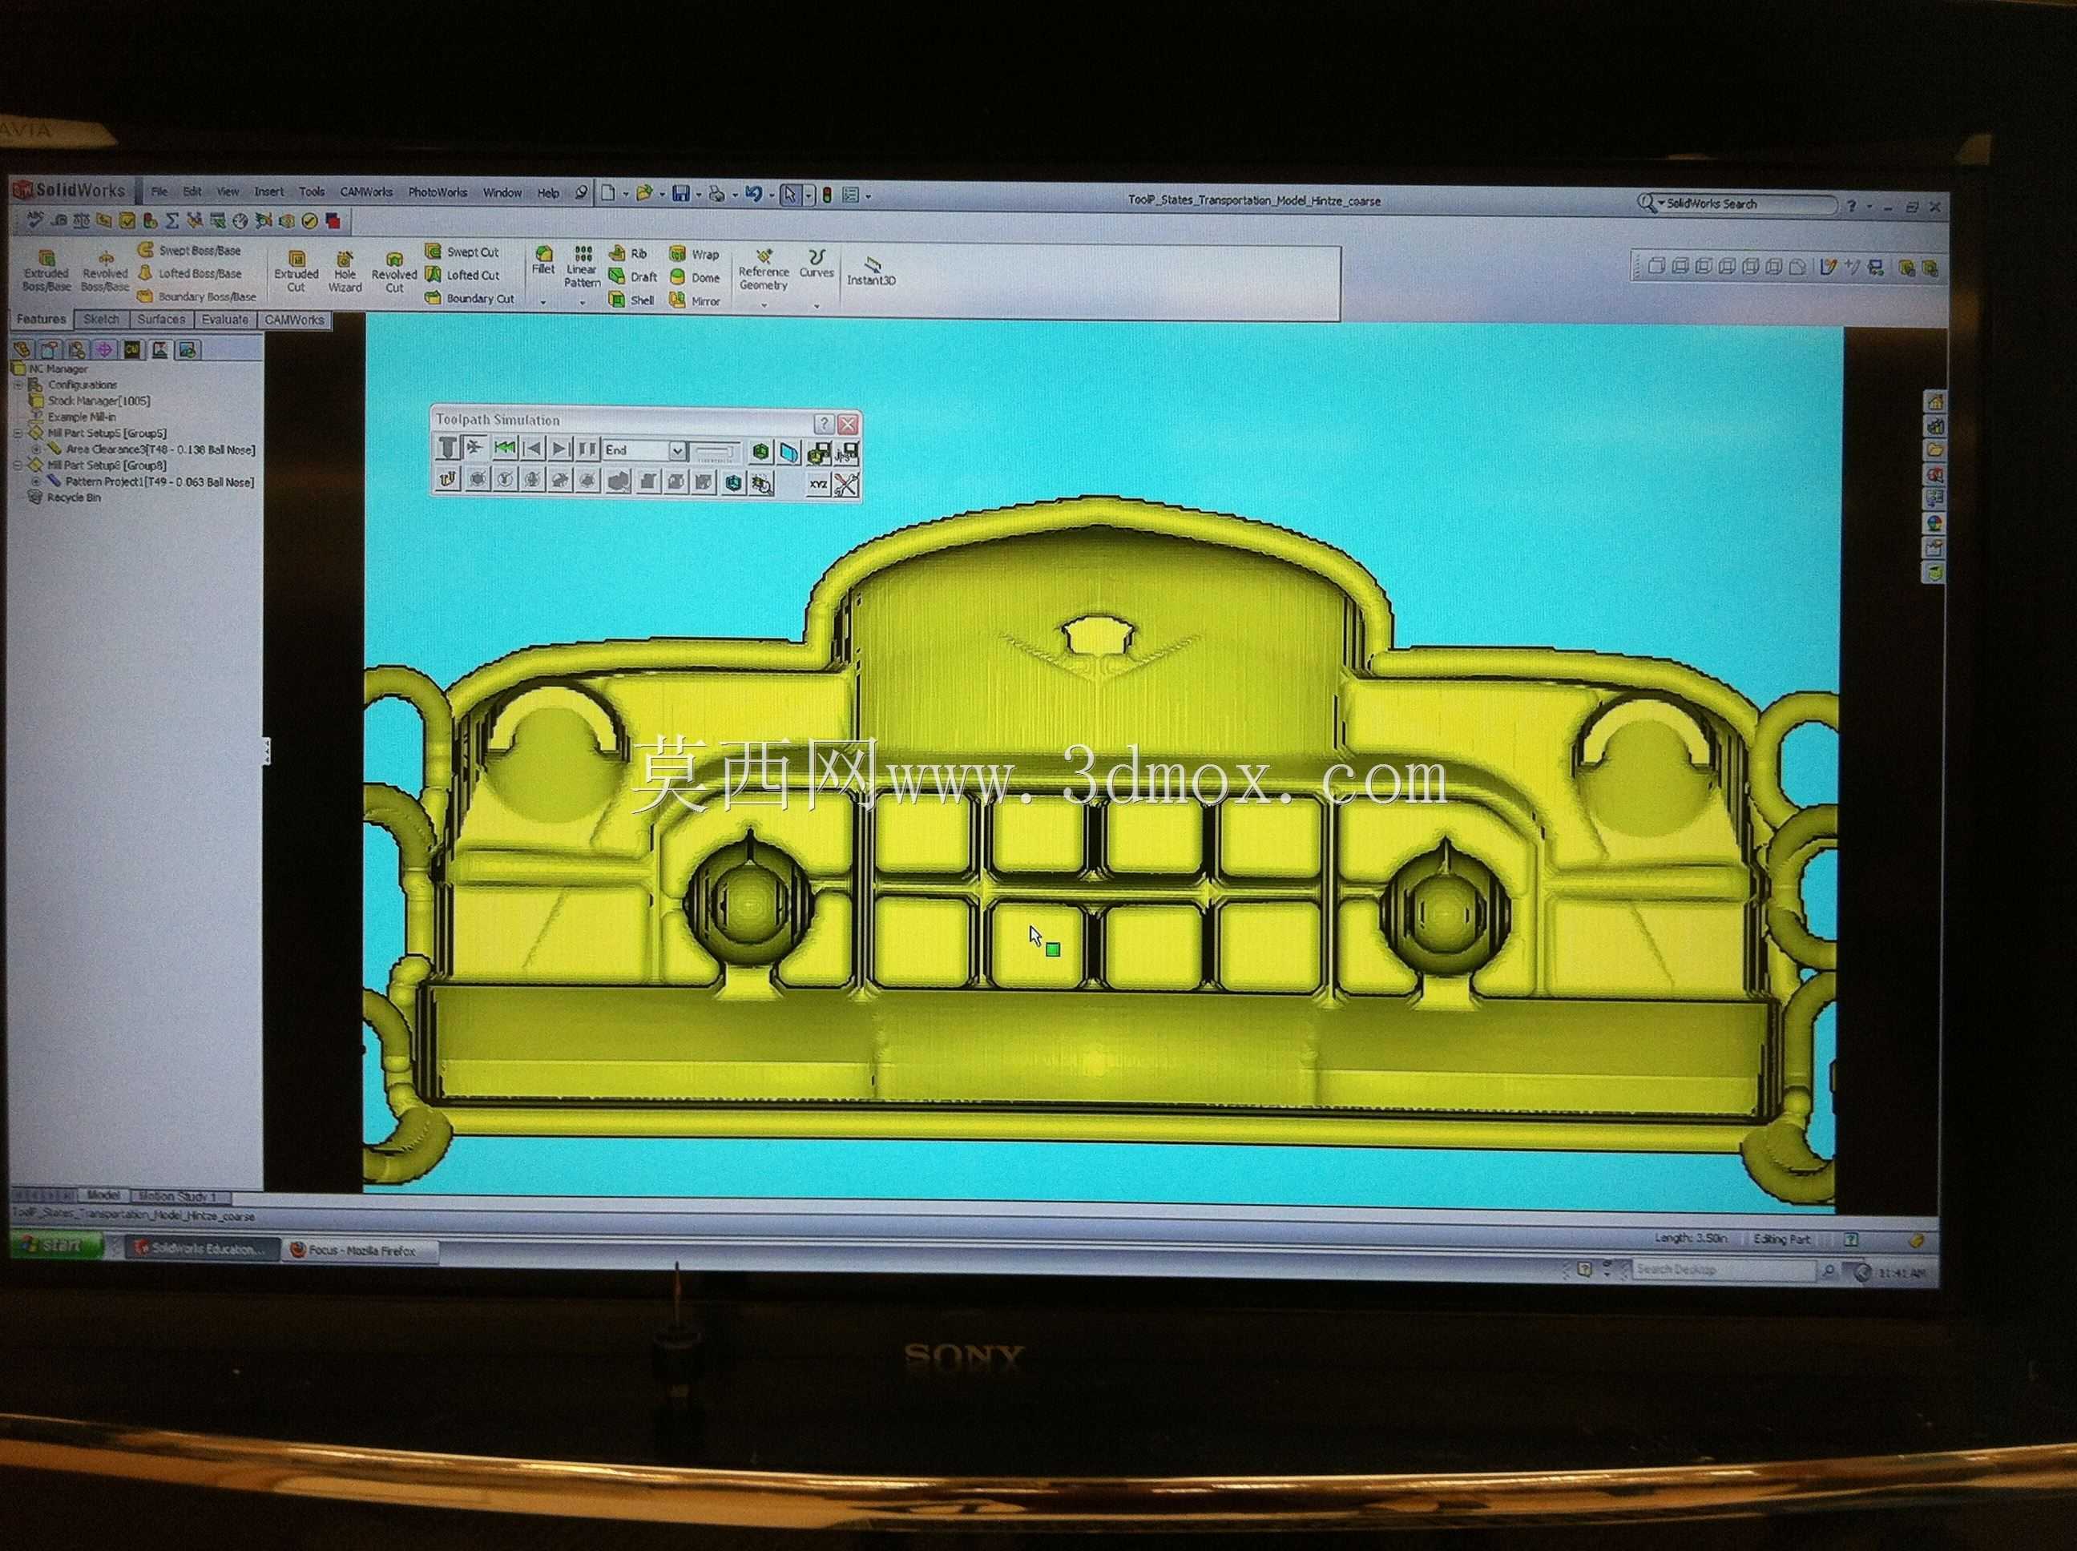
Task: Select the Lofted Boss/Base tool
Action: (x=190, y=273)
